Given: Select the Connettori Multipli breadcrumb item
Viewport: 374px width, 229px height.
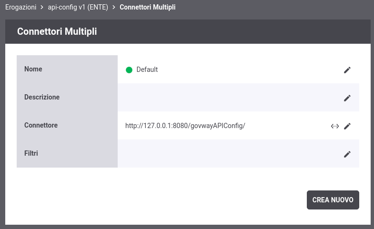Looking at the screenshot, I should [x=147, y=7].
